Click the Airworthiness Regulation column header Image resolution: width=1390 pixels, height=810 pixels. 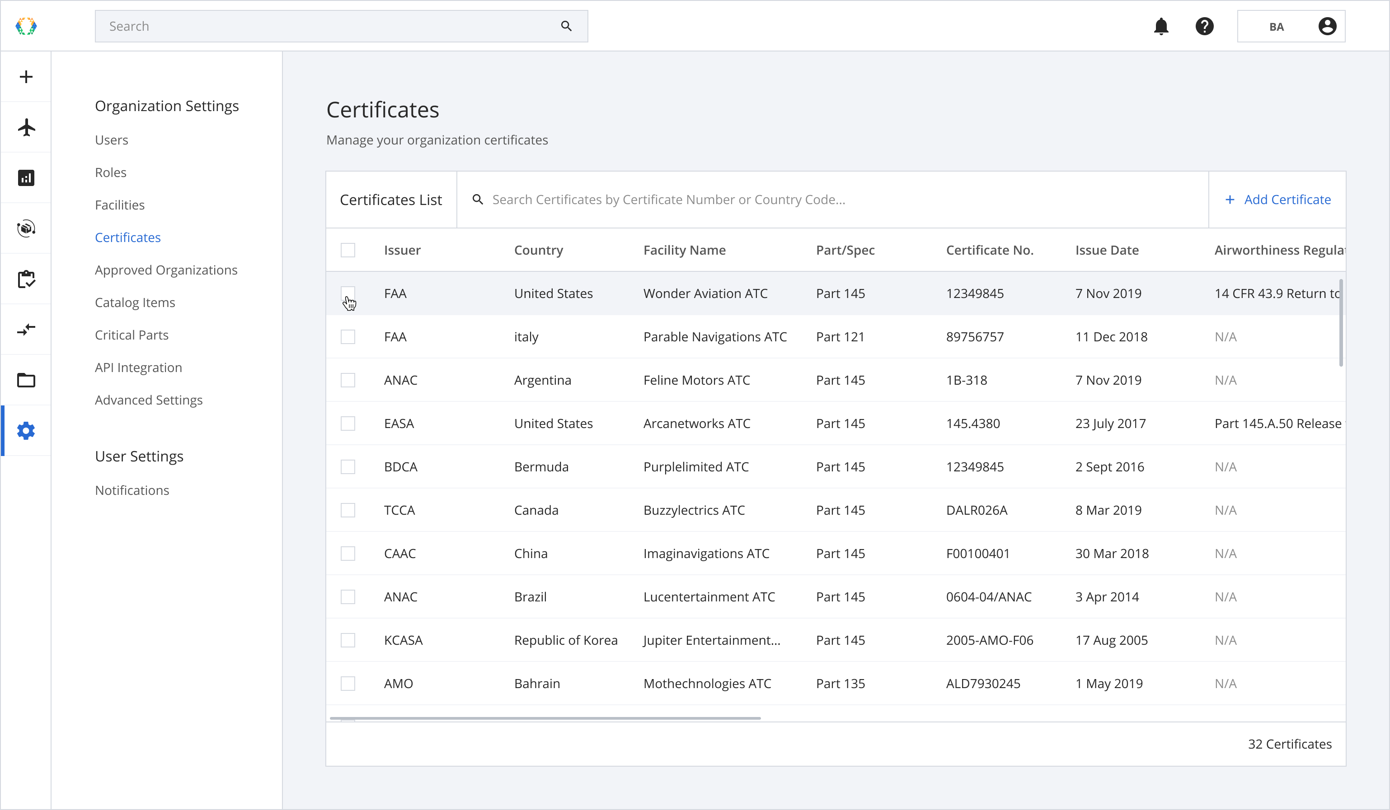tap(1280, 250)
